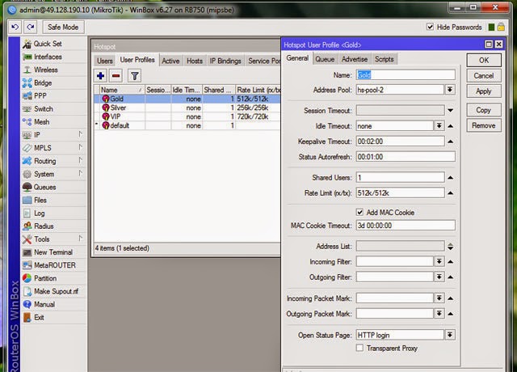
Task: Collapse the Keepalive Timeout field
Action: pyautogui.click(x=451, y=142)
